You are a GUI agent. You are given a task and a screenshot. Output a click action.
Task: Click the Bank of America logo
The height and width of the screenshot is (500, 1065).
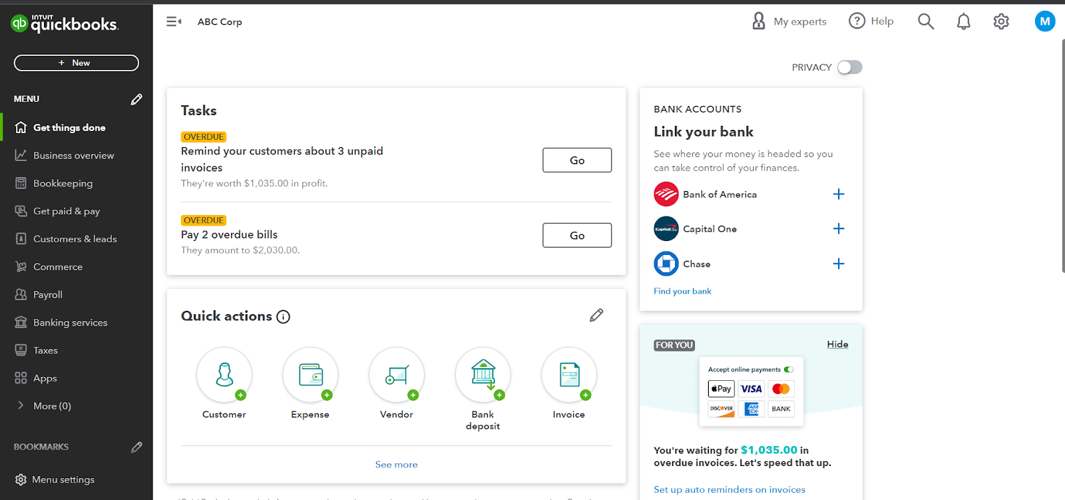click(666, 194)
